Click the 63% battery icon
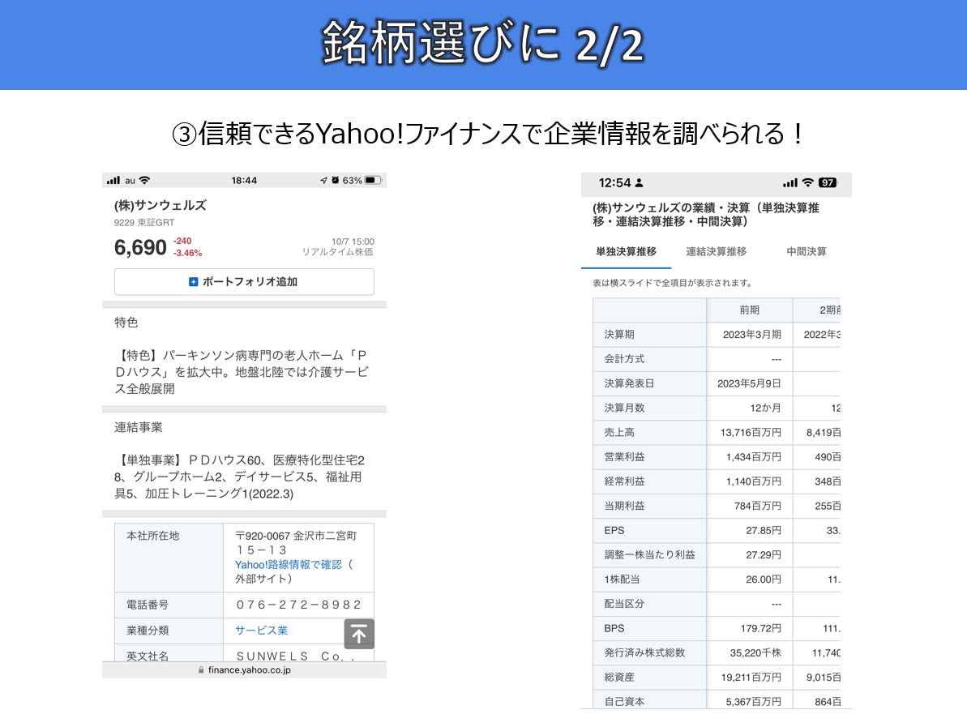Image resolution: width=967 pixels, height=727 pixels. (373, 180)
